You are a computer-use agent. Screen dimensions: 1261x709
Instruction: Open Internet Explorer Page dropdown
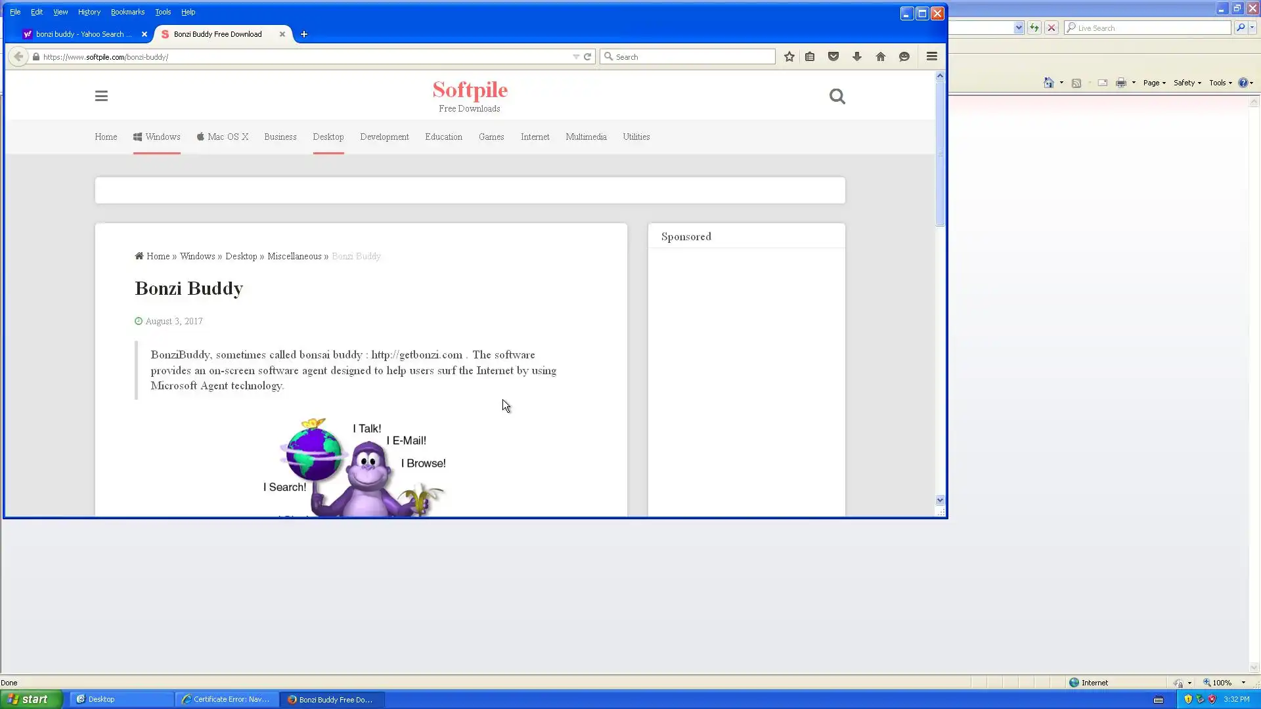coord(1154,83)
